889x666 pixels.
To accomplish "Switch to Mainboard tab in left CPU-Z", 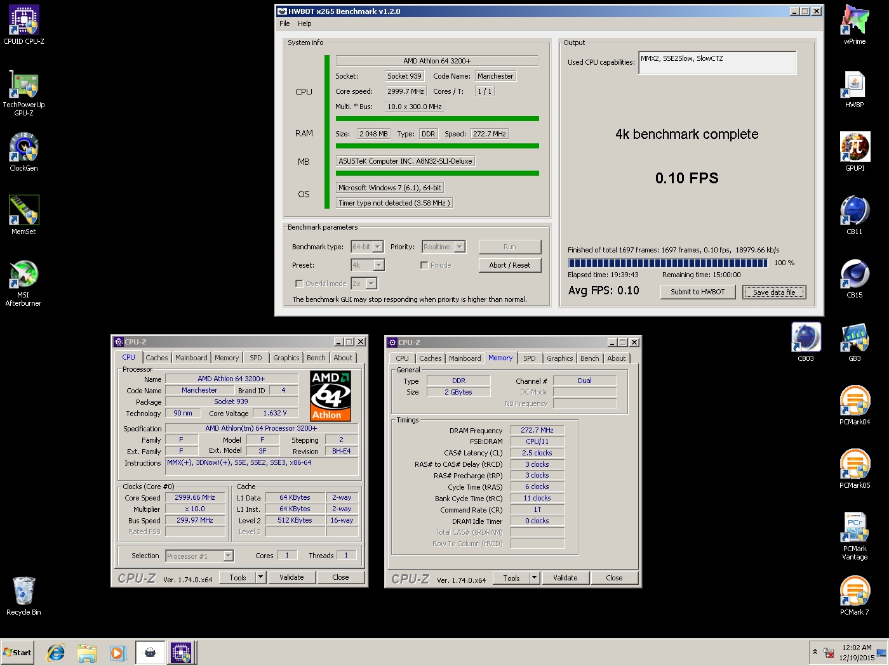I will click(191, 358).
